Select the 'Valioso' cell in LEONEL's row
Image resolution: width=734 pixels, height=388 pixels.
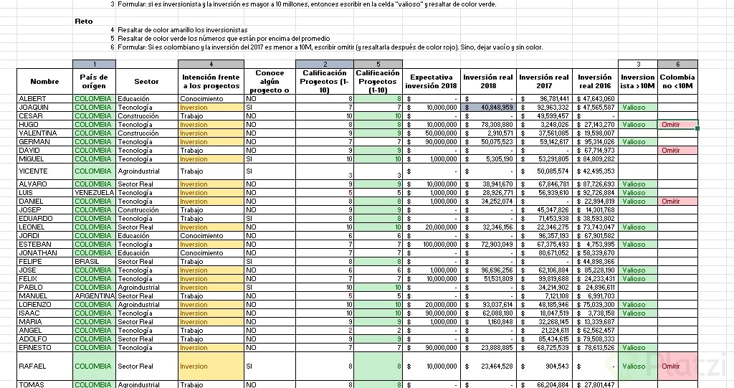(637, 227)
